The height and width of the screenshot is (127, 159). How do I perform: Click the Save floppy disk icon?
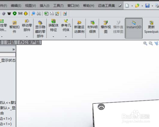(147, 6)
